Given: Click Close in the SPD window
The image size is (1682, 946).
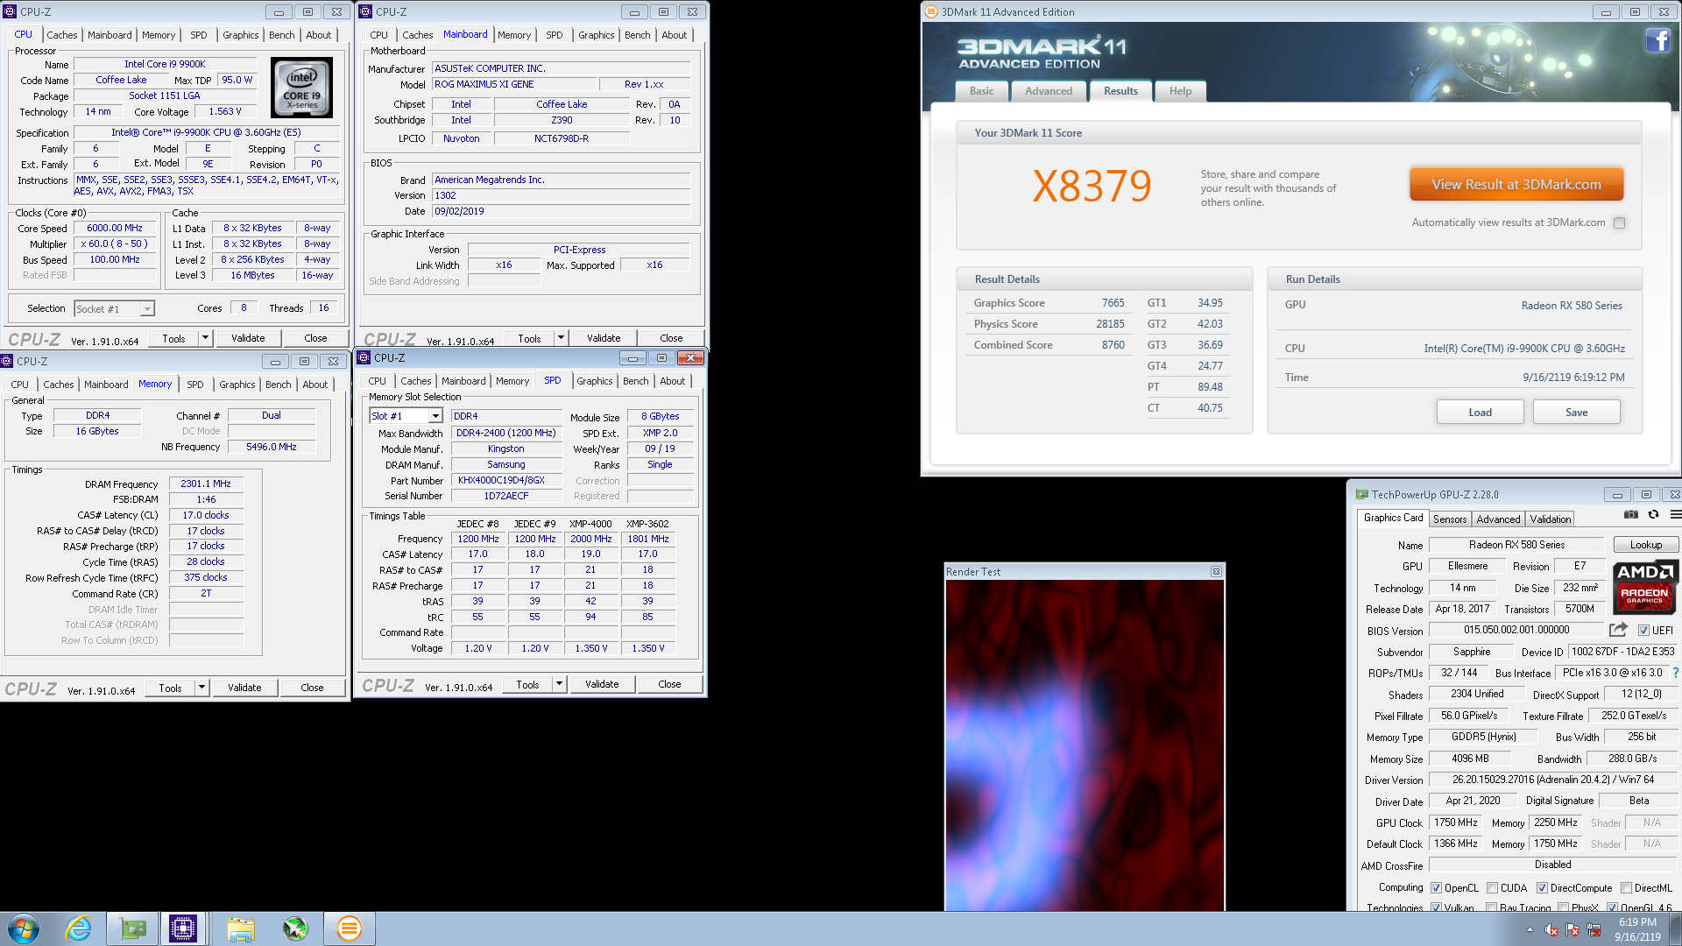Looking at the screenshot, I should [669, 683].
